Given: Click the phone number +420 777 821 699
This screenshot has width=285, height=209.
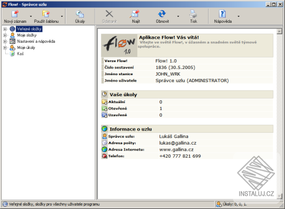Looking at the screenshot, I should click(180, 156).
